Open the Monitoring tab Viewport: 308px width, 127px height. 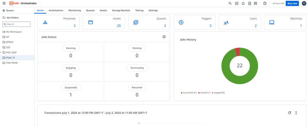75,10
